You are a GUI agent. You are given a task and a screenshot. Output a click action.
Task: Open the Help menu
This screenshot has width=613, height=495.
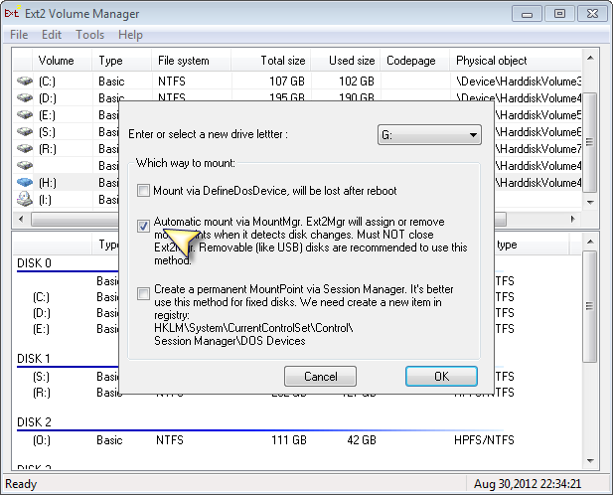point(130,35)
